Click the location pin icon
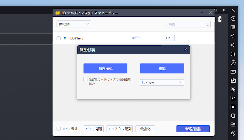Screen dimensions: 244x140 tap(233, 133)
